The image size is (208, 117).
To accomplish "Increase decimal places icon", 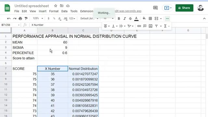I will coord(65,19).
